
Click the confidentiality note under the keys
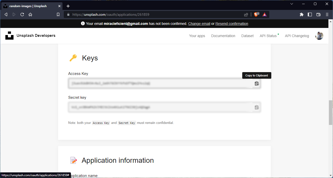point(121,123)
